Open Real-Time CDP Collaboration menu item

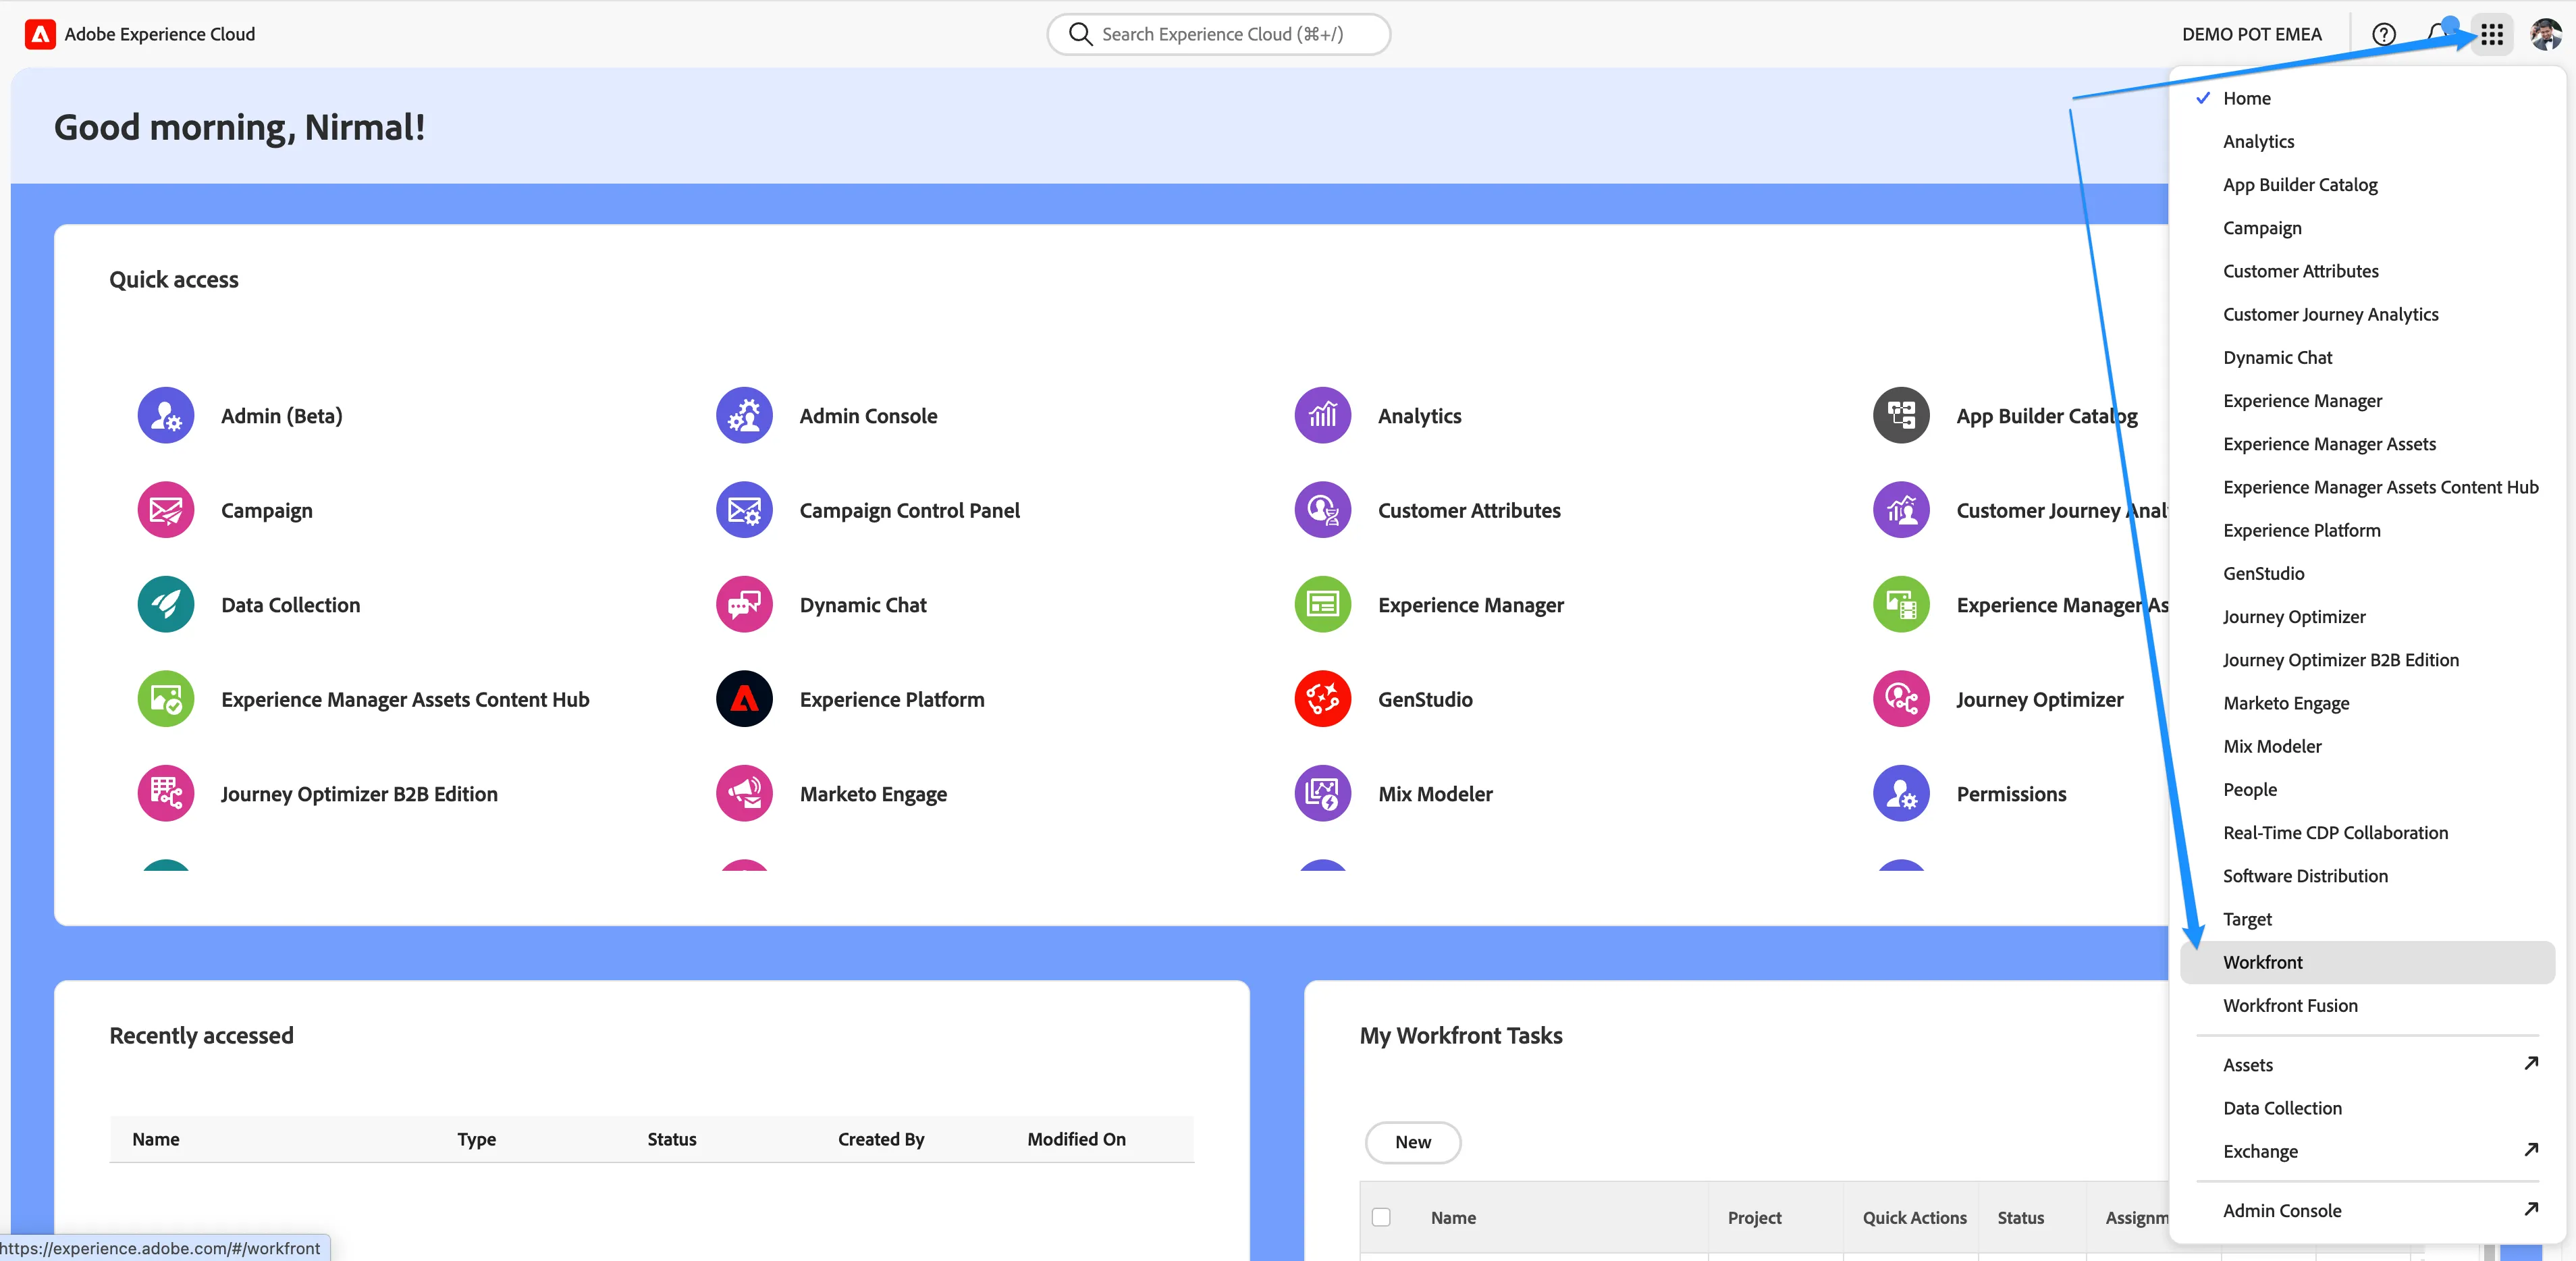click(2366, 833)
